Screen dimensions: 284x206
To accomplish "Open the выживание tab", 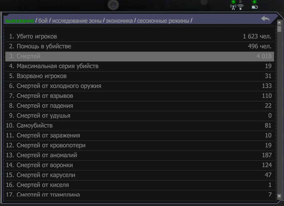I will point(20,21).
